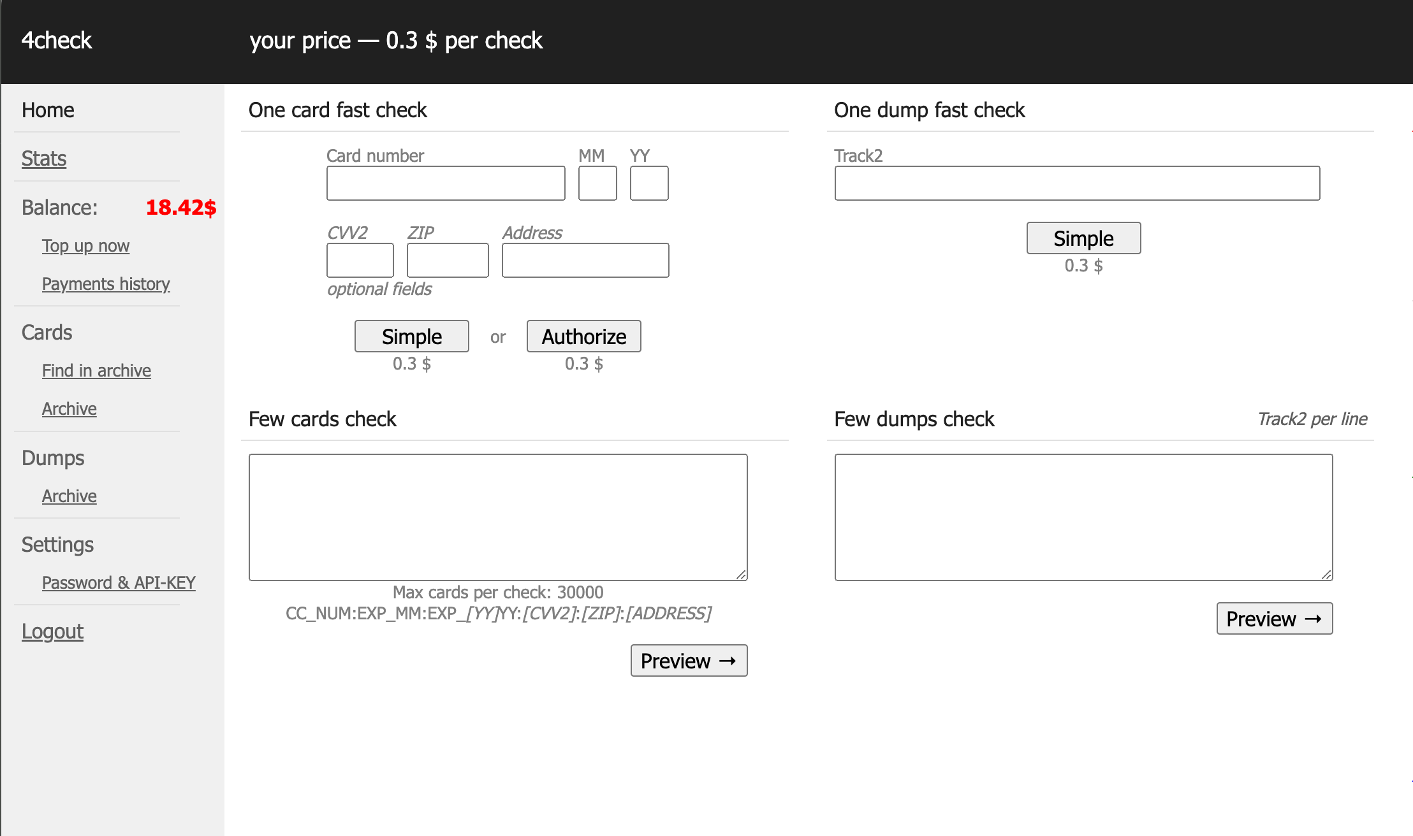Grab the Few cards textarea resize handle

click(x=741, y=575)
